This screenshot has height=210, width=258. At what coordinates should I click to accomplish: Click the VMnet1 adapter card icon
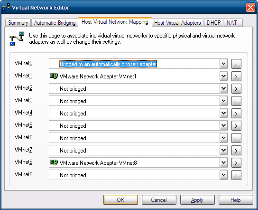point(54,76)
